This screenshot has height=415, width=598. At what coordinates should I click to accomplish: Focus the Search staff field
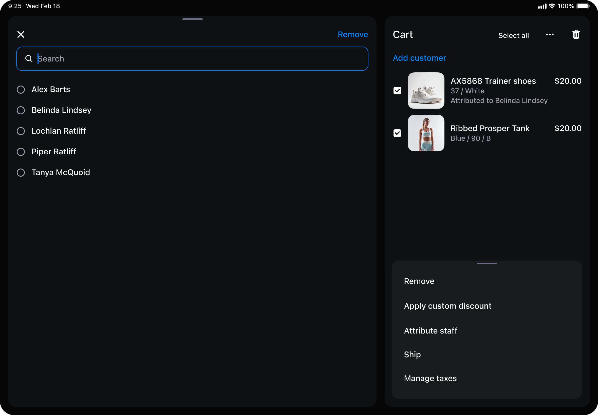pos(192,59)
